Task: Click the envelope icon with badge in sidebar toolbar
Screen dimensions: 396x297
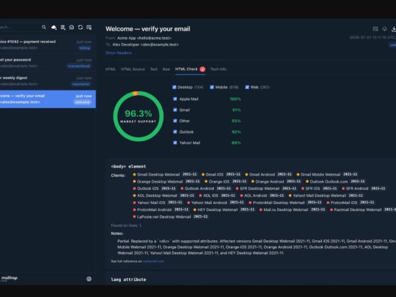Action: [x=89, y=27]
